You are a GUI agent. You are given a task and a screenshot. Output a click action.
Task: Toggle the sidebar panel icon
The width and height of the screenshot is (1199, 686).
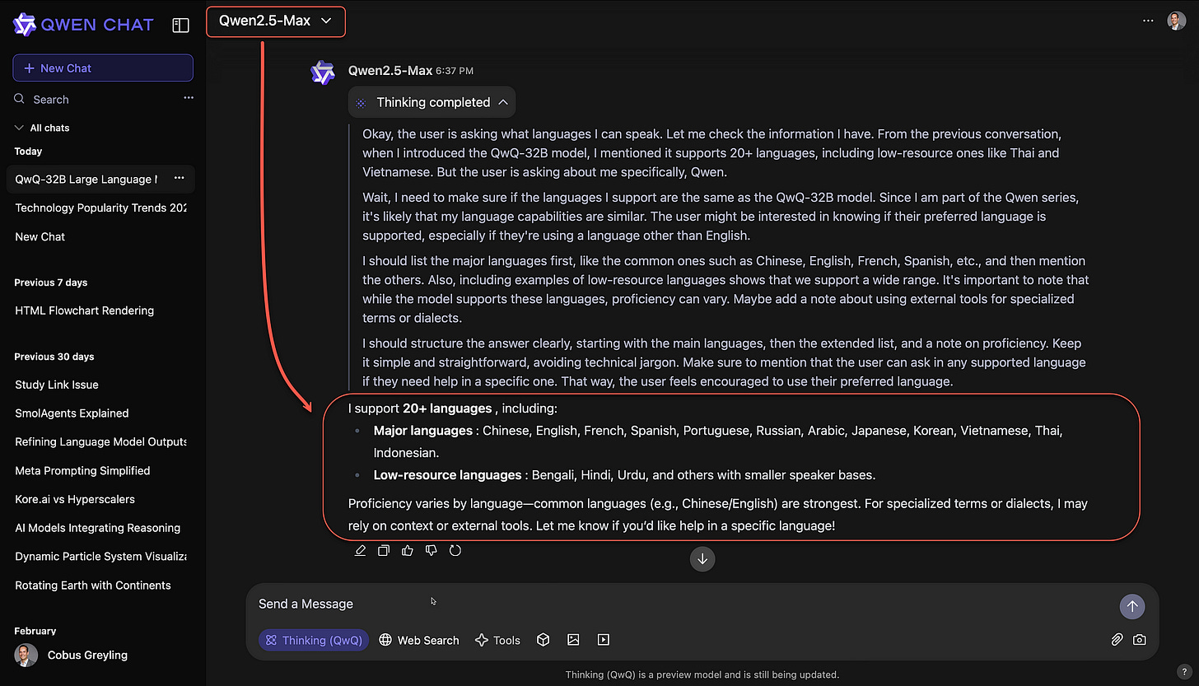tap(180, 25)
